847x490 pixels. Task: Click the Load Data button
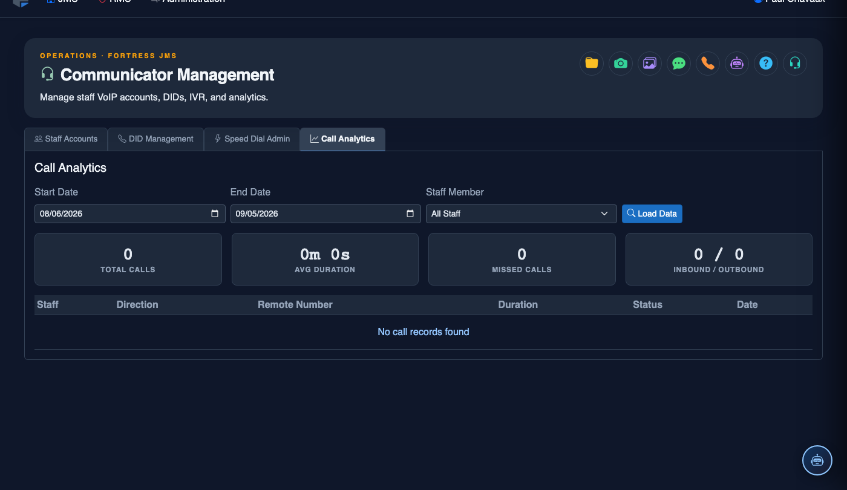point(652,214)
